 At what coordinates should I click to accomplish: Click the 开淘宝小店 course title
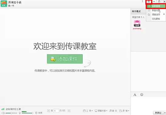click(x=15, y=2)
